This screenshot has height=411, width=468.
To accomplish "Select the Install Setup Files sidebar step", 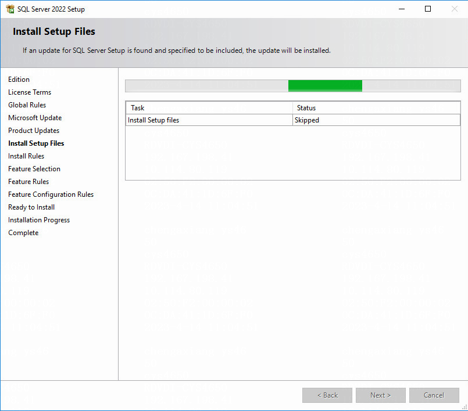I will pos(36,143).
